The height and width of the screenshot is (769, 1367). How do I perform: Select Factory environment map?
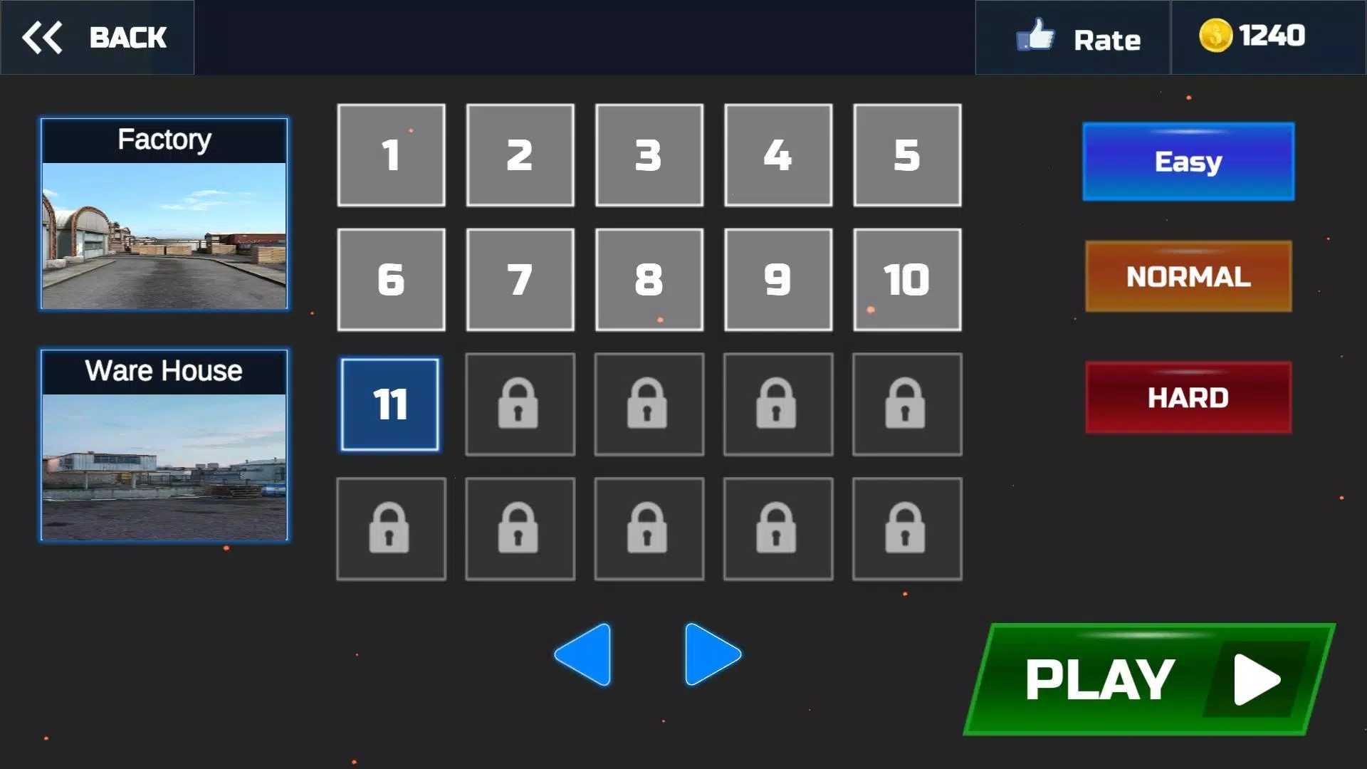click(x=164, y=213)
